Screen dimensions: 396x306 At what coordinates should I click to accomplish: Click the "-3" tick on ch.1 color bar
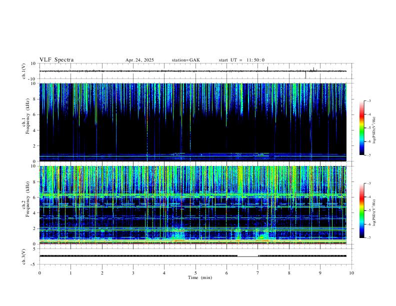tap(369, 100)
